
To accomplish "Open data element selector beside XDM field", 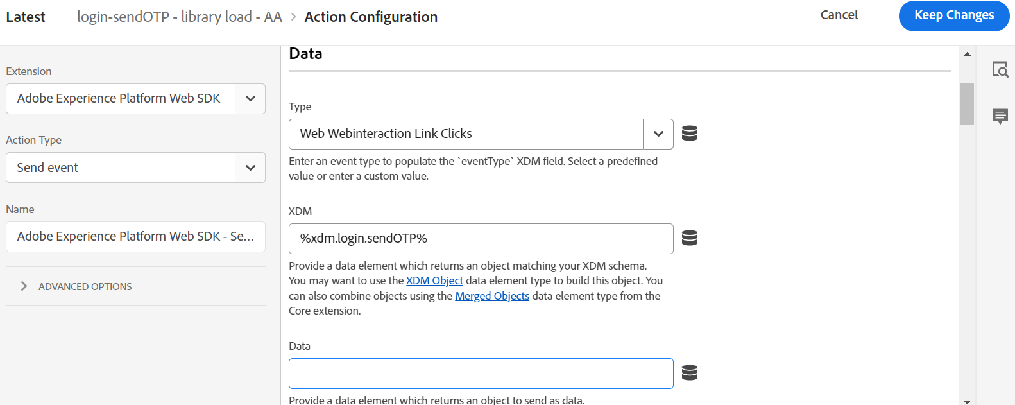I will tap(689, 237).
